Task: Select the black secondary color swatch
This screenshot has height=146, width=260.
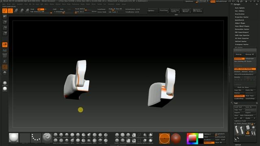Action: (x=201, y=141)
